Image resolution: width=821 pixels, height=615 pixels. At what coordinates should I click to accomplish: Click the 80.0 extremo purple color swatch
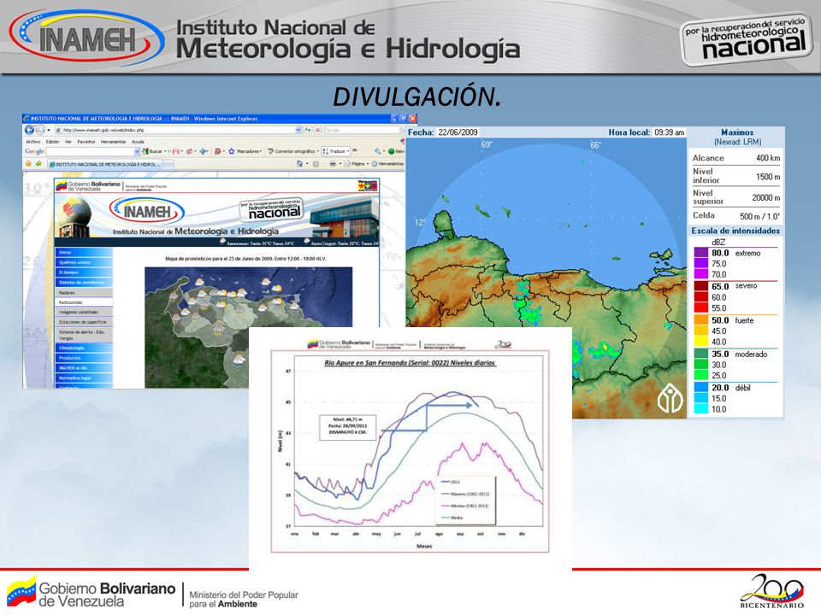(x=701, y=253)
